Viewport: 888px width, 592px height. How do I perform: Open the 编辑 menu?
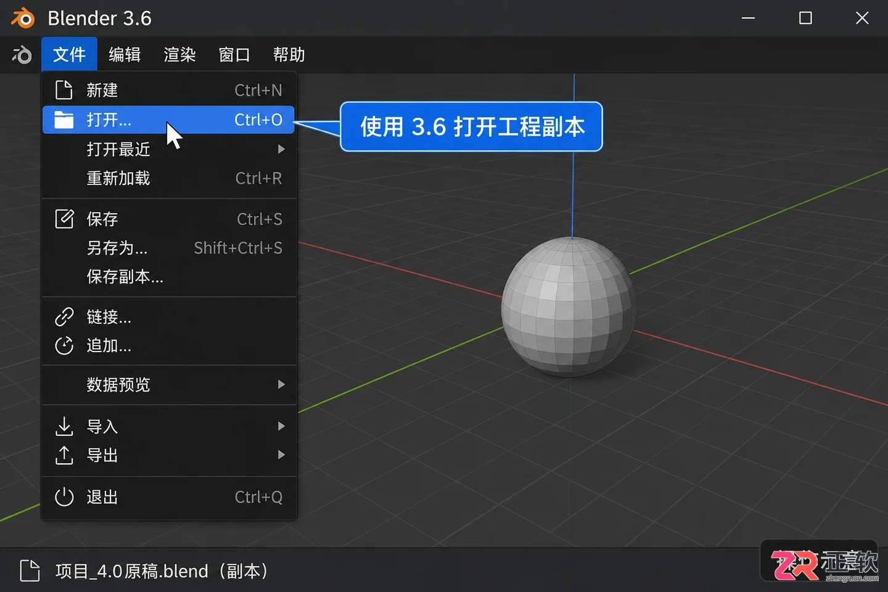125,55
